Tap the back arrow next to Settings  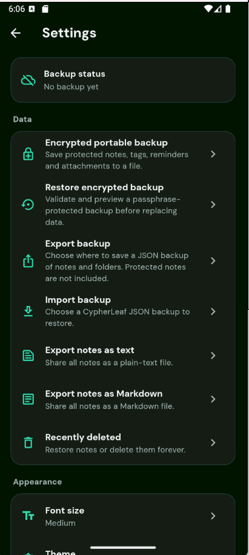point(16,33)
